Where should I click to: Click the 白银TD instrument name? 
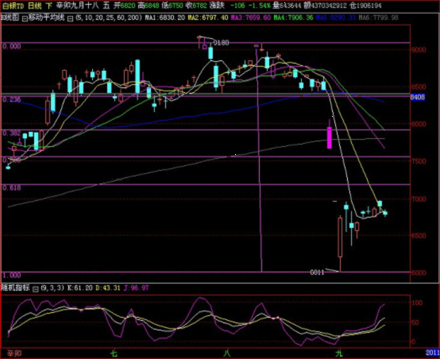click(14, 6)
